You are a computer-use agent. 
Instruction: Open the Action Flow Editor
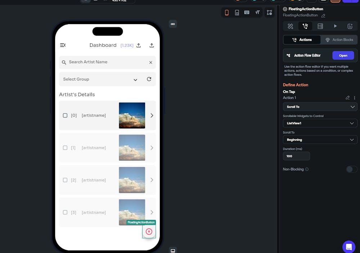pyautogui.click(x=343, y=55)
